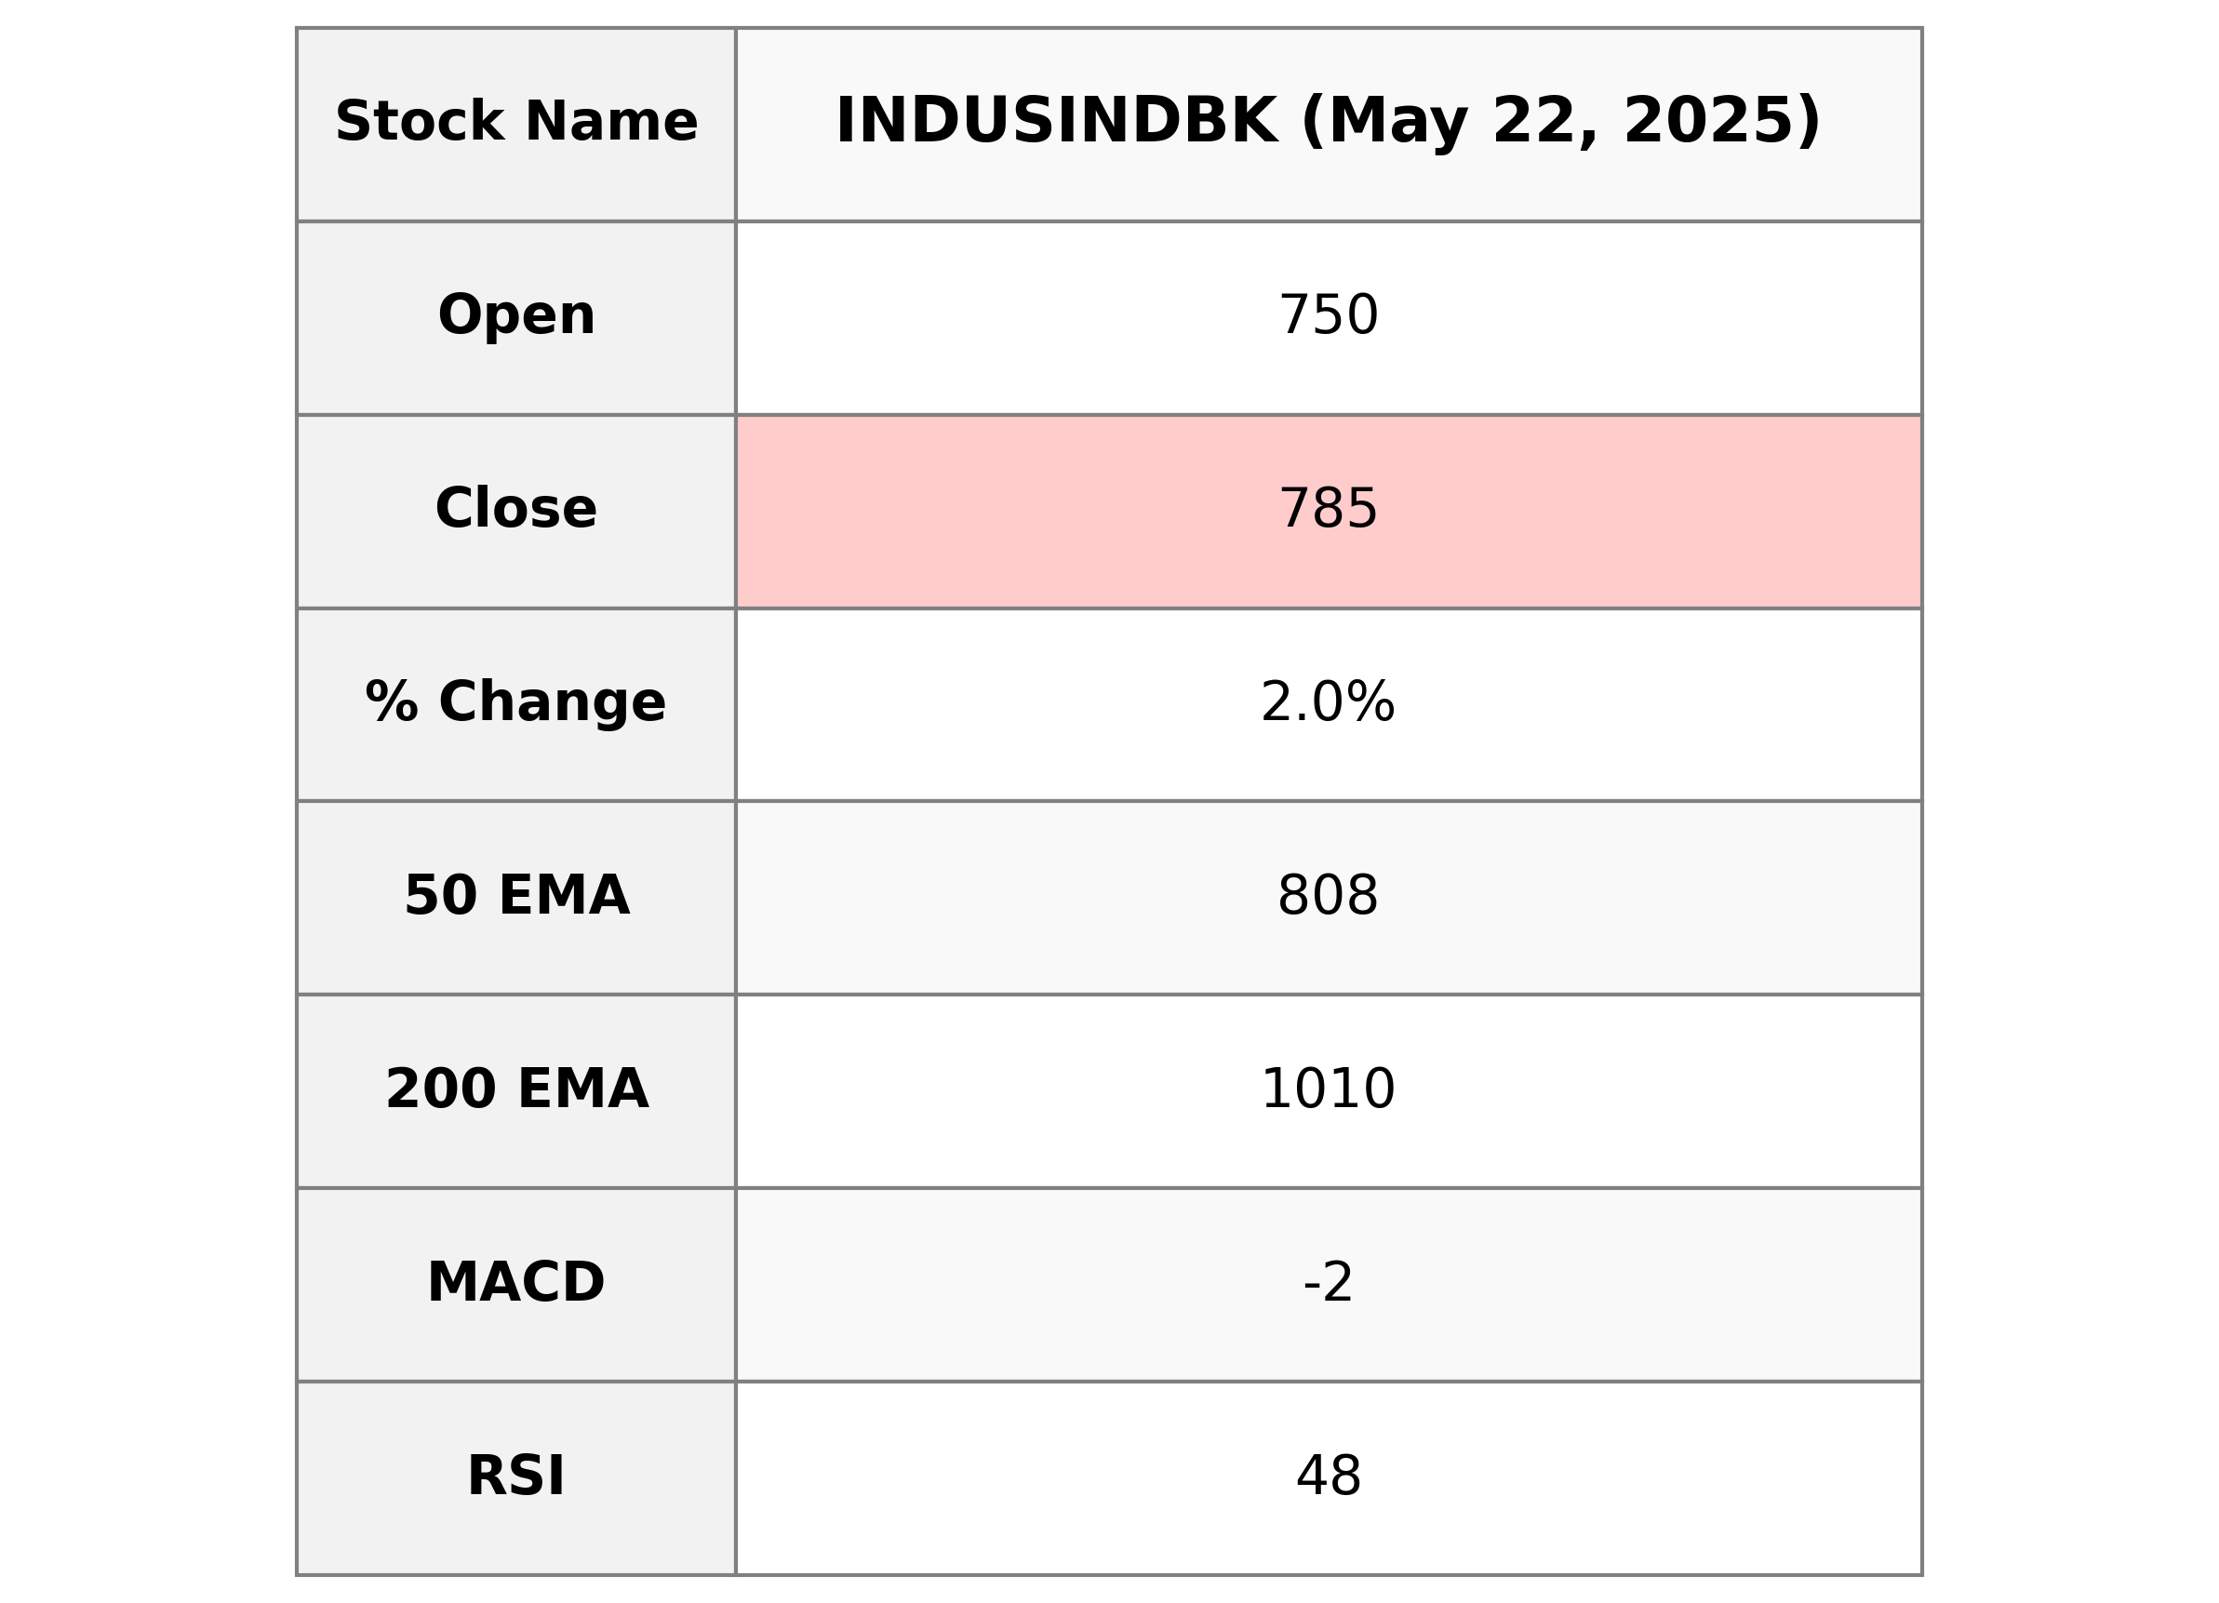Click the 200 EMA value 1010
2219x1603 pixels.
click(1328, 1091)
